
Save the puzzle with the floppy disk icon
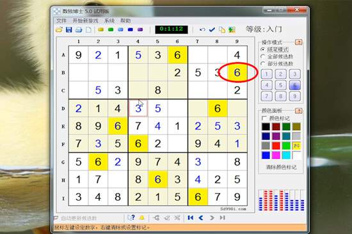tap(68, 29)
